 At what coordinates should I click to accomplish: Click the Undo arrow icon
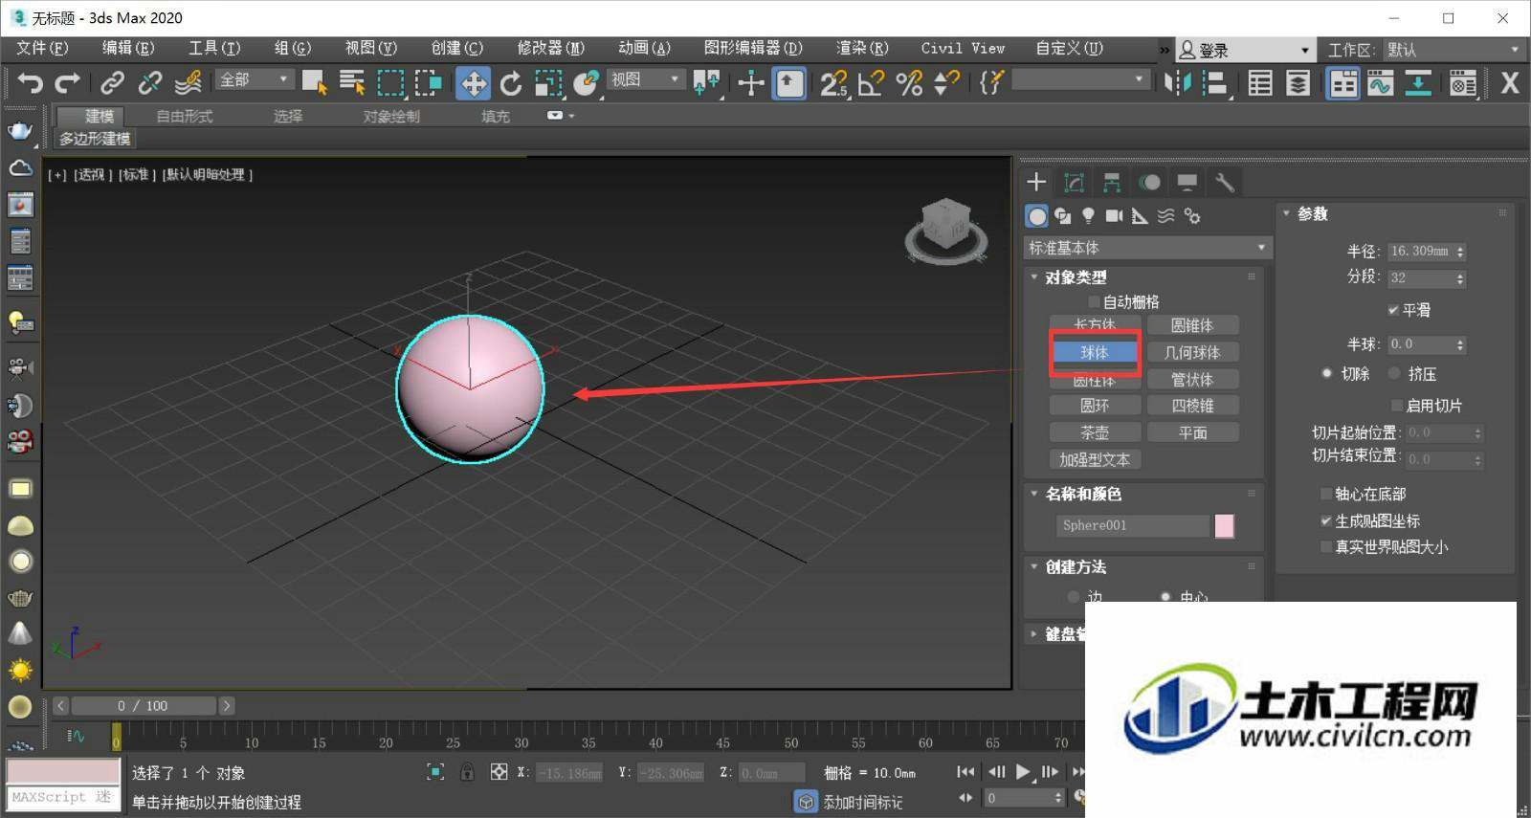click(30, 83)
